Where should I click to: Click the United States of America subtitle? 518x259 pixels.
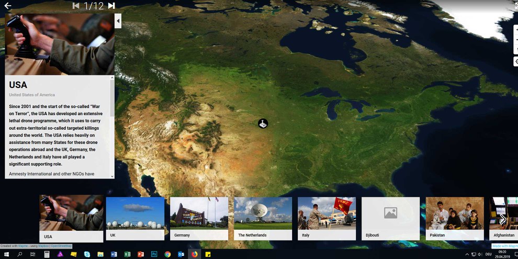pos(32,95)
